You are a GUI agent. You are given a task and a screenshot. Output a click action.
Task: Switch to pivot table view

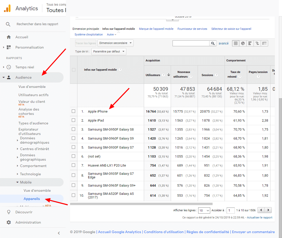click(x=264, y=43)
